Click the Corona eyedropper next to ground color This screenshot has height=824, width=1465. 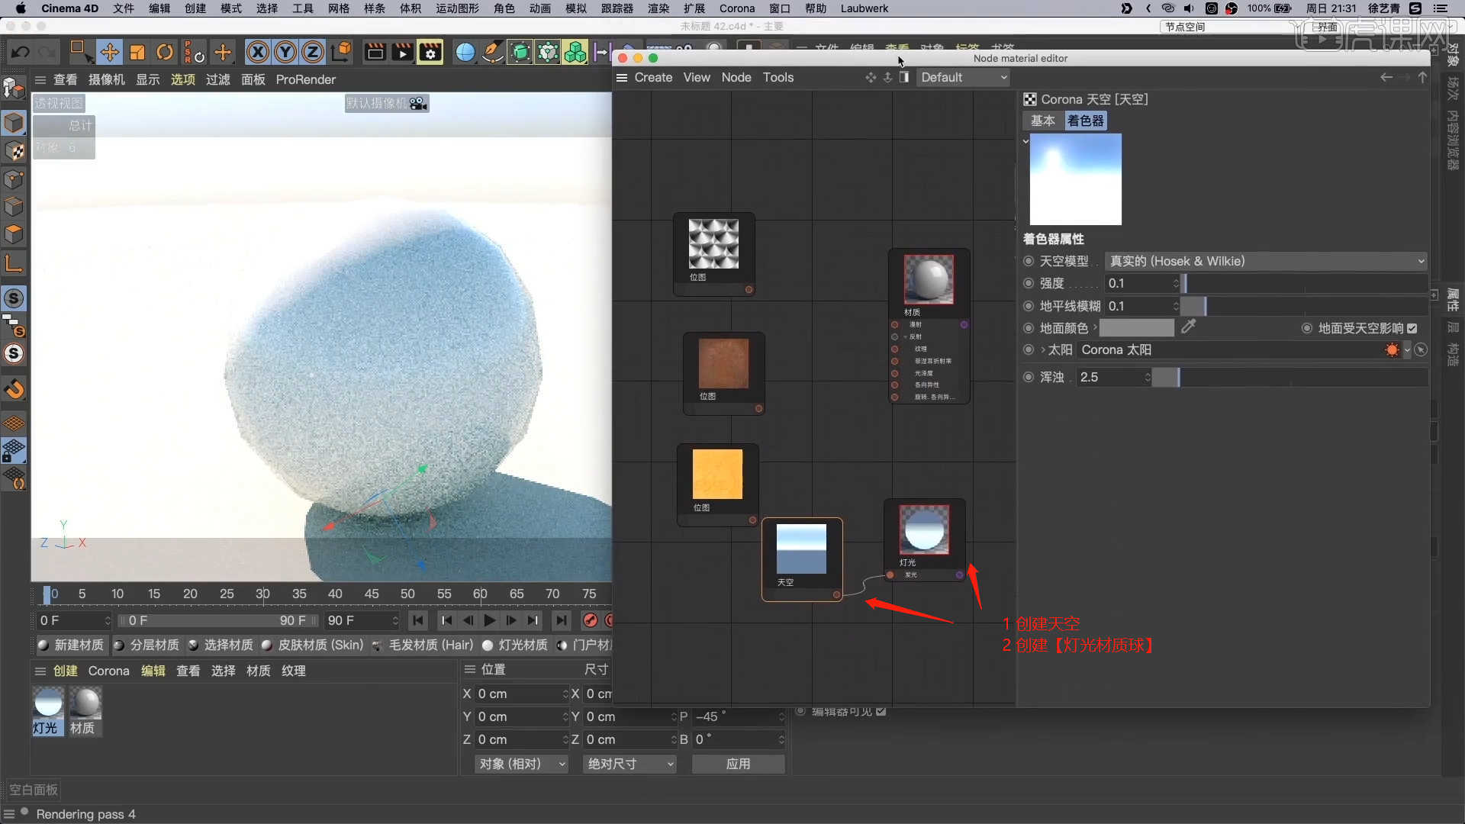(1188, 327)
